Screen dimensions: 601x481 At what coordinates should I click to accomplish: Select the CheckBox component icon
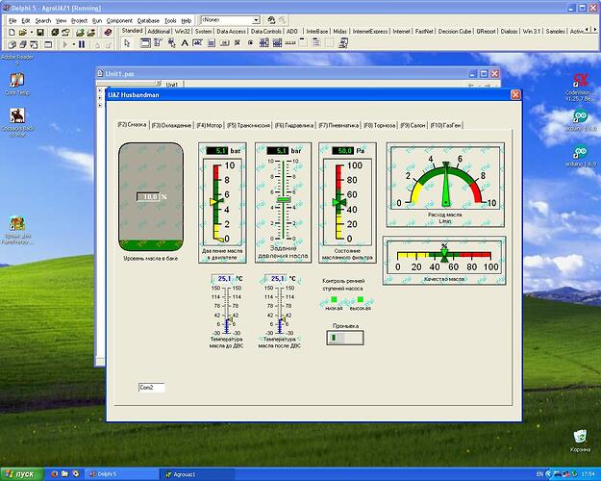tap(238, 43)
